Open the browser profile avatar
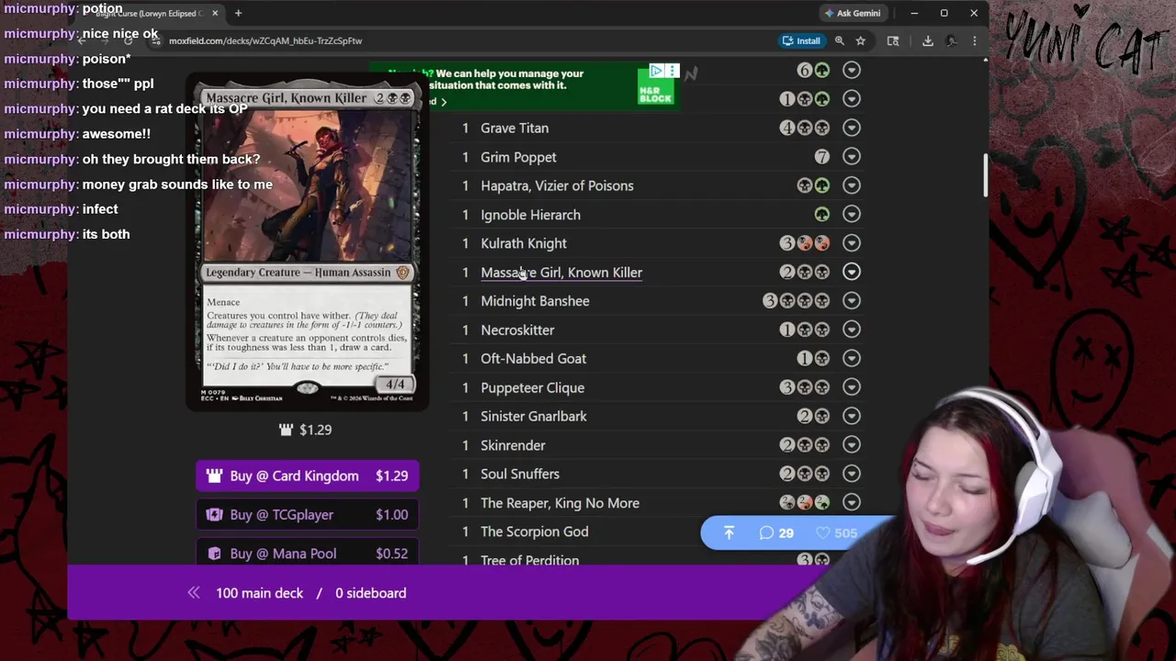Image resolution: width=1176 pixels, height=661 pixels. pos(952,40)
